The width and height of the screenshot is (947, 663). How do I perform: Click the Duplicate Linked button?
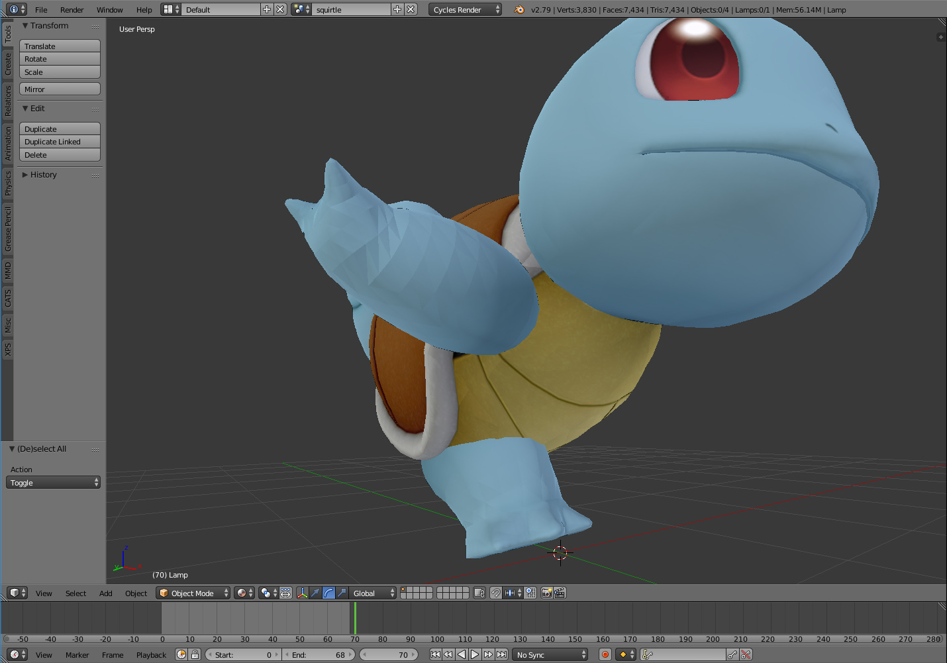coord(60,142)
